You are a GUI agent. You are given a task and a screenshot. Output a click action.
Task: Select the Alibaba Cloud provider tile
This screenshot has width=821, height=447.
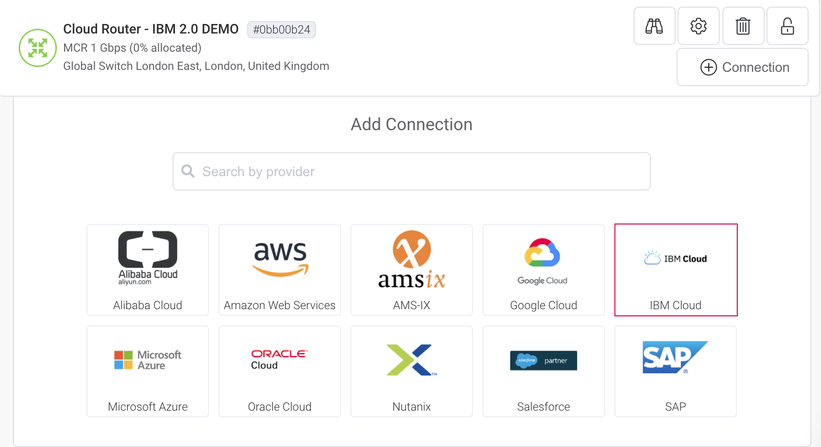click(x=147, y=269)
